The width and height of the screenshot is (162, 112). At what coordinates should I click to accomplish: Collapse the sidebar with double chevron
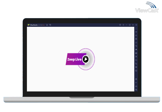[x=136, y=25]
